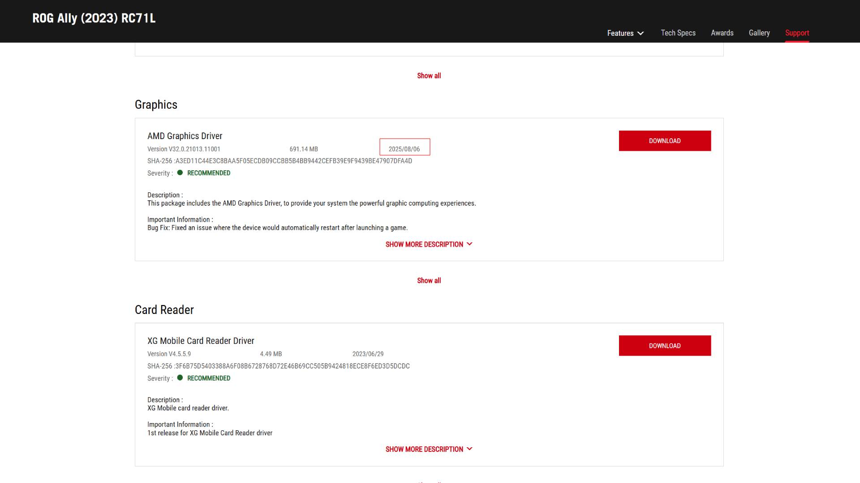Click the Show all link under Graphics section
The height and width of the screenshot is (483, 860).
[429, 280]
